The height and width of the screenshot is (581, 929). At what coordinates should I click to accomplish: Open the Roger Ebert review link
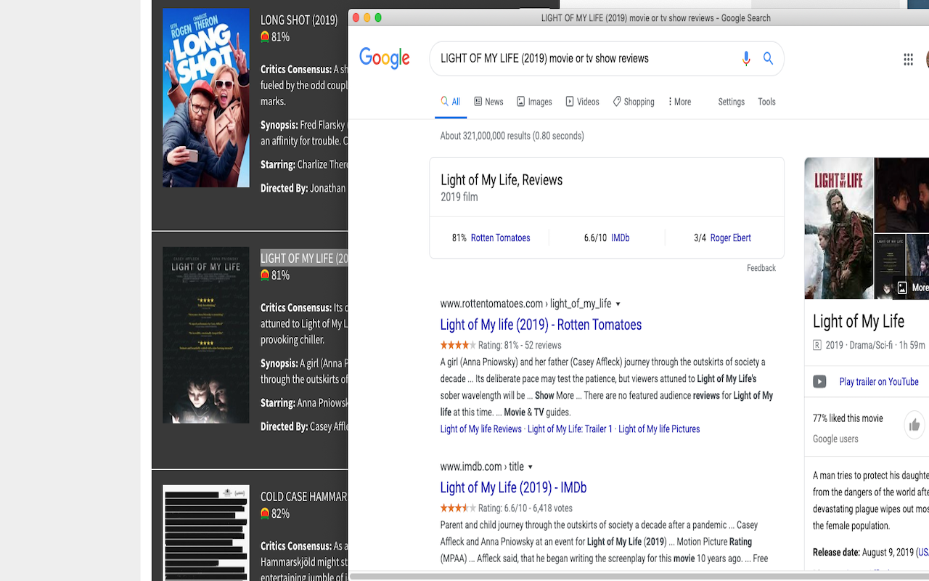click(x=730, y=238)
